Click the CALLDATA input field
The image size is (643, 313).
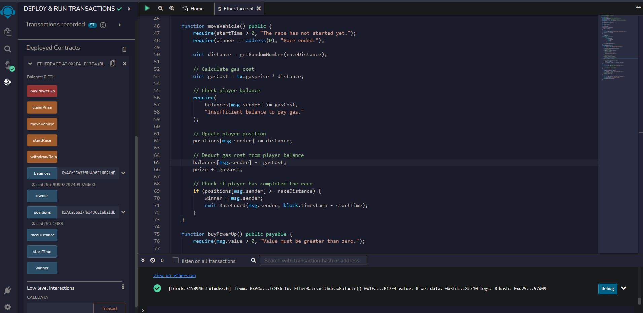(x=60, y=308)
